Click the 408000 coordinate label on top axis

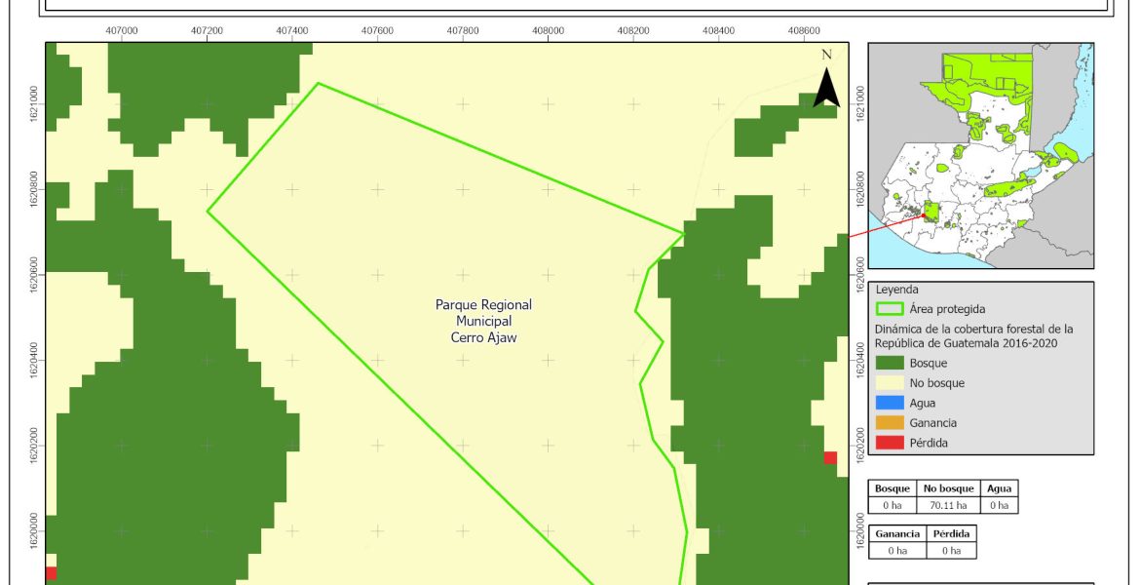coord(548,31)
